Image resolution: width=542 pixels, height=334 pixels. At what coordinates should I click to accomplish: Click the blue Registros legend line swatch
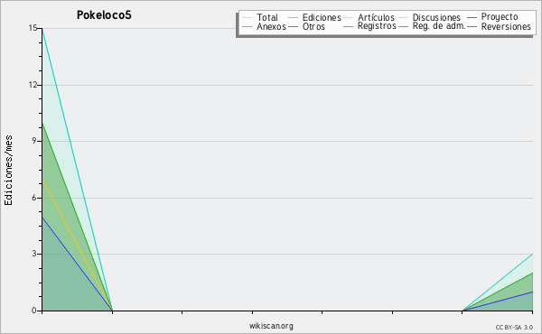coord(349,26)
